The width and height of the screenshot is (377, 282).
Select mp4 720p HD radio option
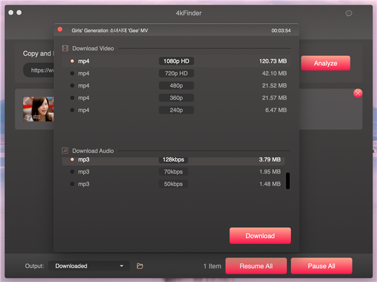pos(72,73)
